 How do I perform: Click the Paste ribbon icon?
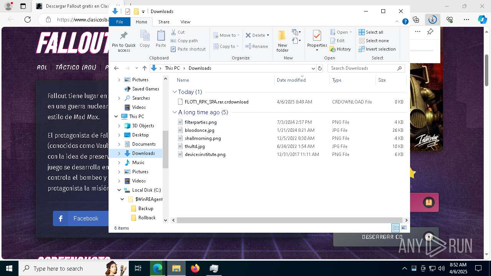pyautogui.click(x=161, y=39)
